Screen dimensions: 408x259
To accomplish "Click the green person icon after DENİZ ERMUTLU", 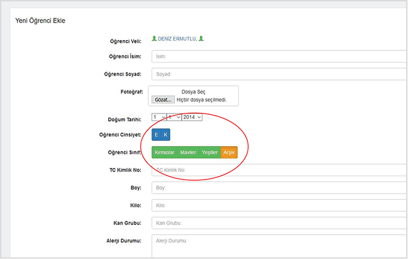I will [201, 39].
